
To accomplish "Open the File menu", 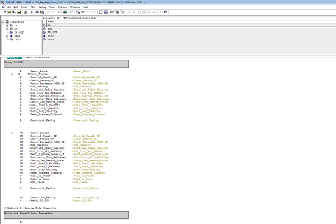I will (8, 7).
